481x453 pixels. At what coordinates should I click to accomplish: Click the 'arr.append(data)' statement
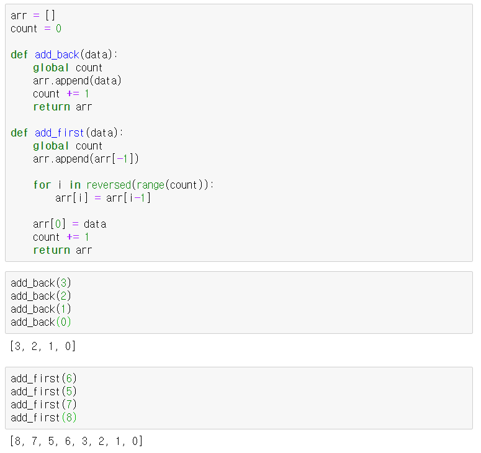(x=77, y=81)
